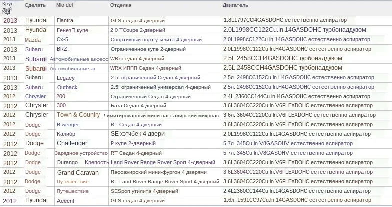Select the 'Калибр' model cell

click(x=66, y=134)
